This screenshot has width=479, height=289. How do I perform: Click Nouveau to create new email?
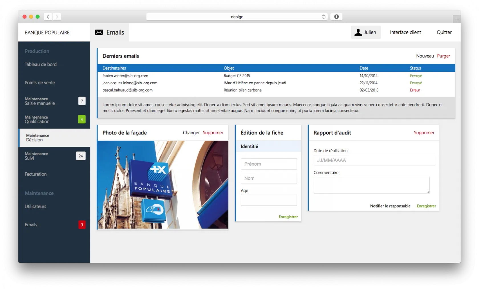pos(425,56)
